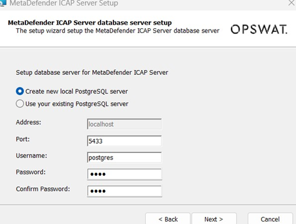The height and width of the screenshot is (224, 296).
Task: Cancel the MetaDefender ICAP Server setup
Action: 270,219
